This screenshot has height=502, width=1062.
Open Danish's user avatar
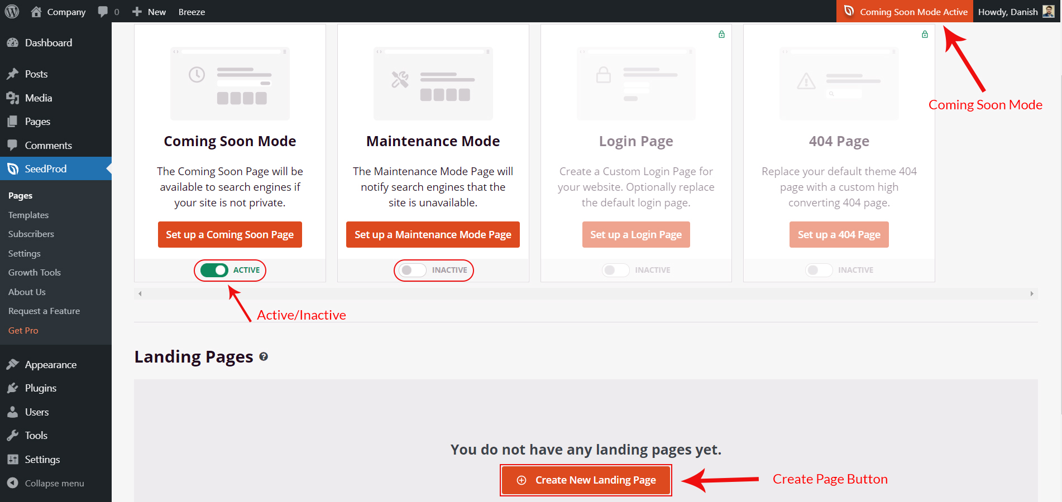(1049, 11)
